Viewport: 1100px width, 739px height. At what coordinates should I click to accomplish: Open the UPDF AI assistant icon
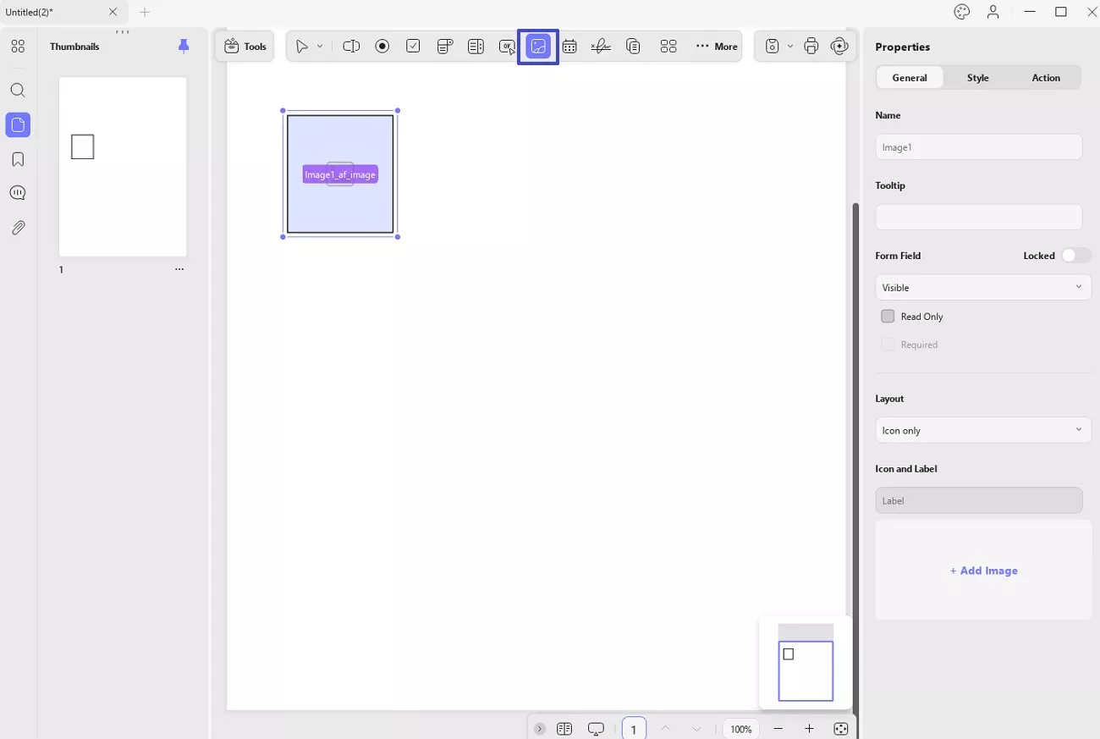pyautogui.click(x=839, y=47)
